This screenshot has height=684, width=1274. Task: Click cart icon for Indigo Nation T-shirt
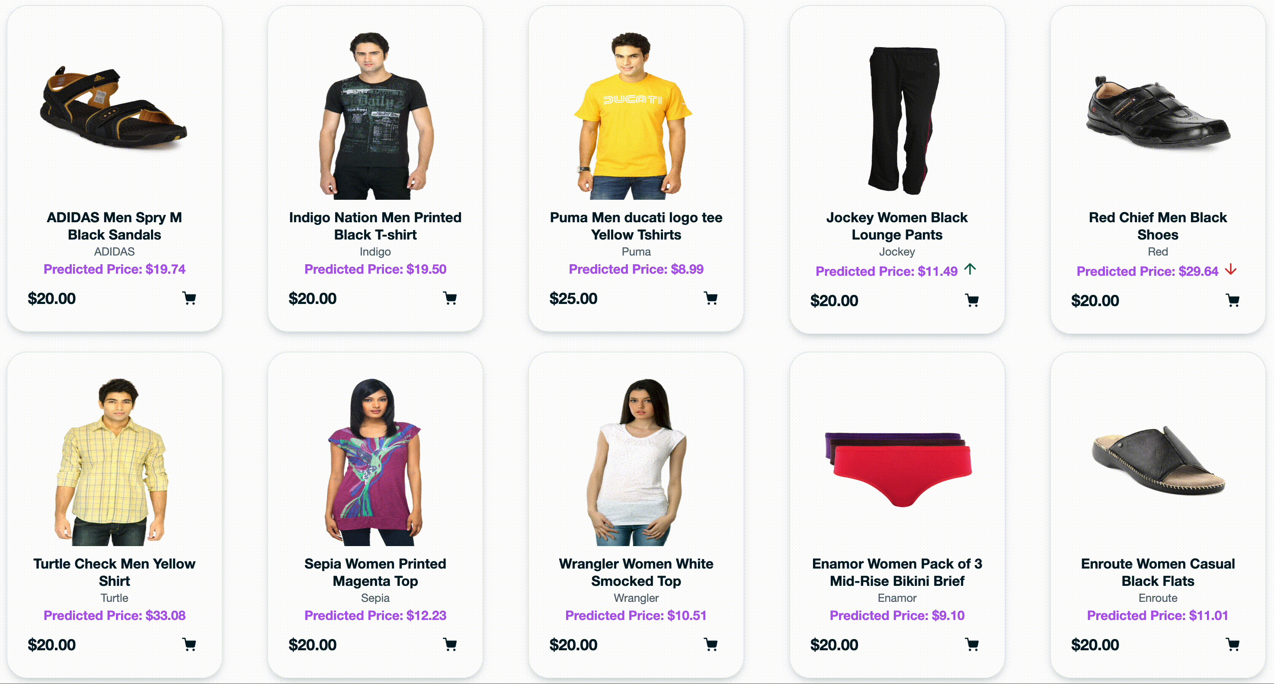450,298
